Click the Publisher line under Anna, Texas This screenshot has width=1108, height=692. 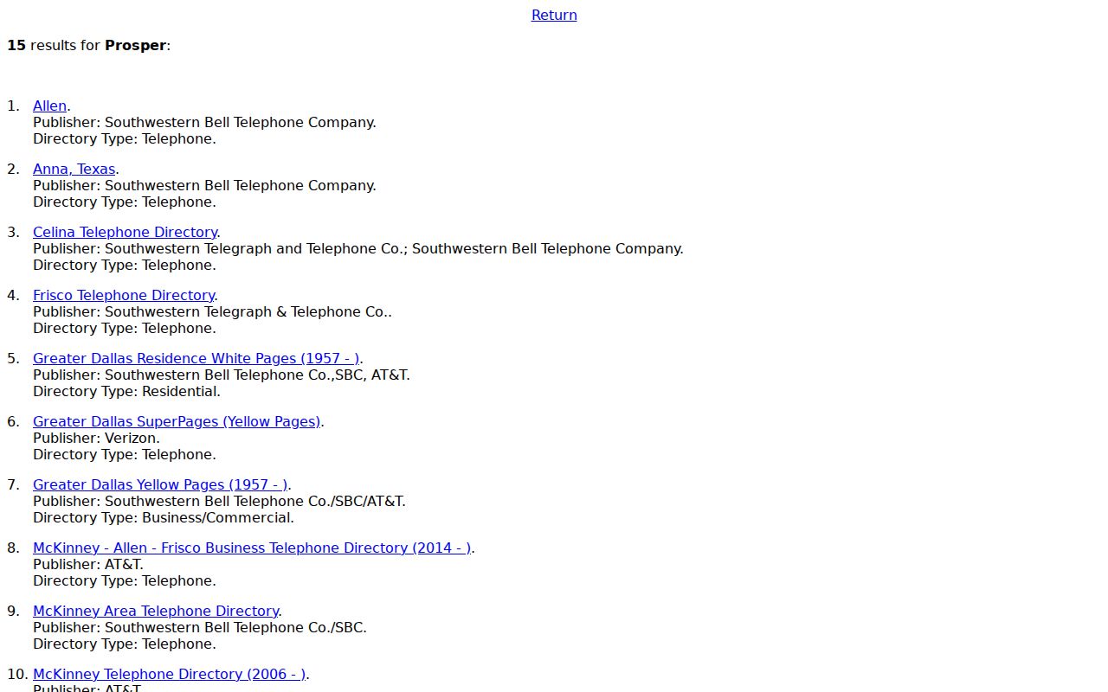point(204,185)
